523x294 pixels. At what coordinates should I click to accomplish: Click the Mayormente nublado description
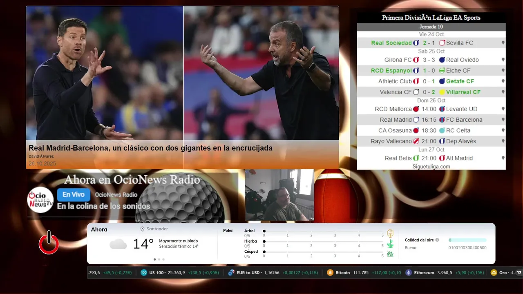[x=179, y=241]
